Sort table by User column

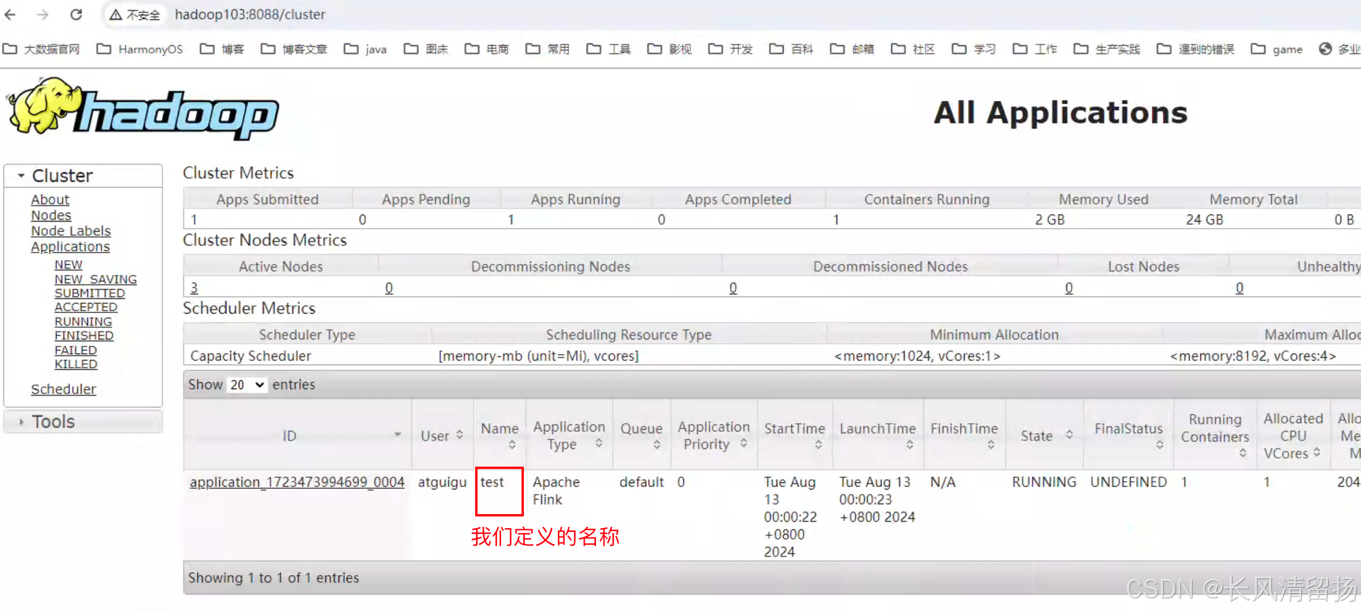pyautogui.click(x=442, y=436)
